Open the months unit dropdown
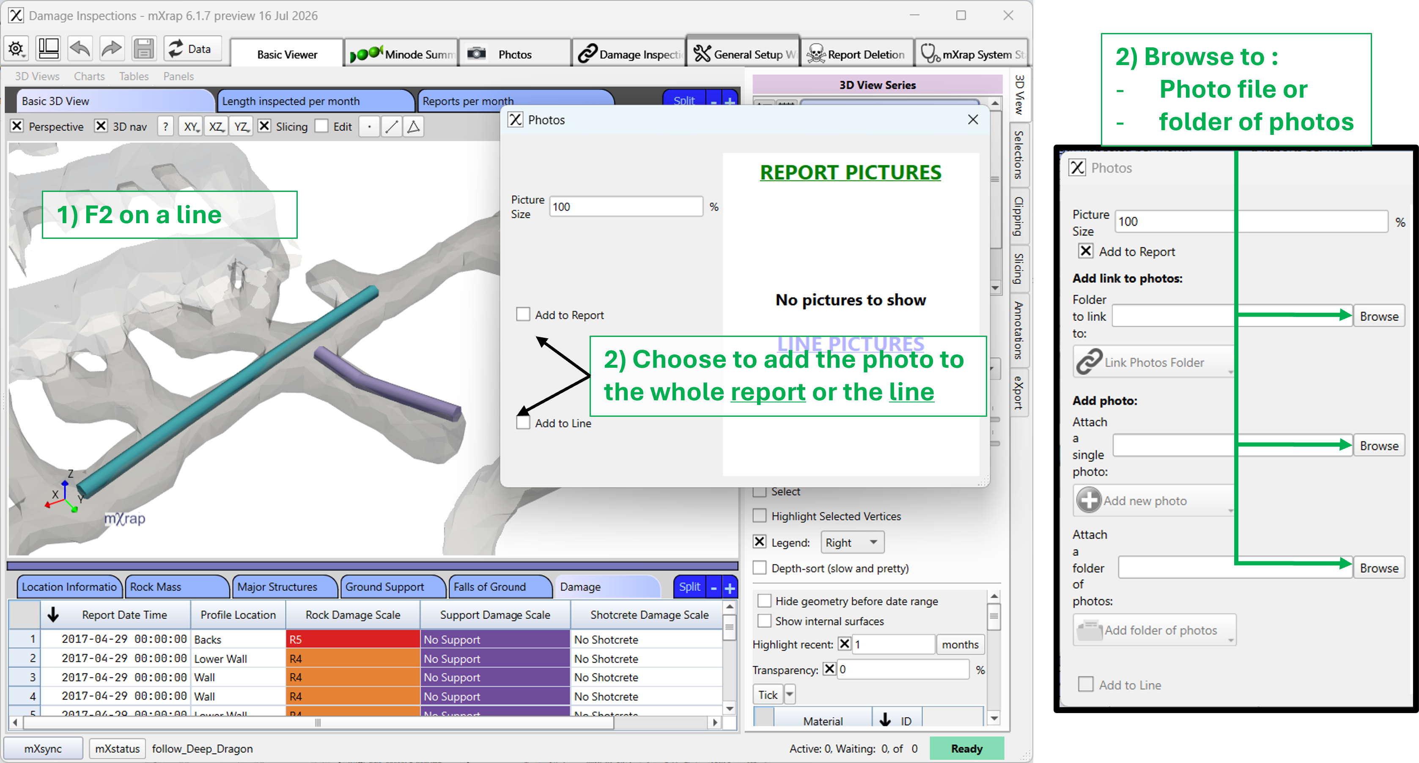This screenshot has height=763, width=1419. 960,644
